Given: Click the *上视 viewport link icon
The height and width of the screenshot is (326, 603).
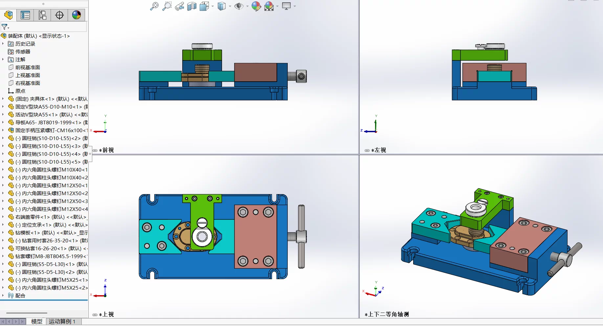Looking at the screenshot, I should point(95,315).
